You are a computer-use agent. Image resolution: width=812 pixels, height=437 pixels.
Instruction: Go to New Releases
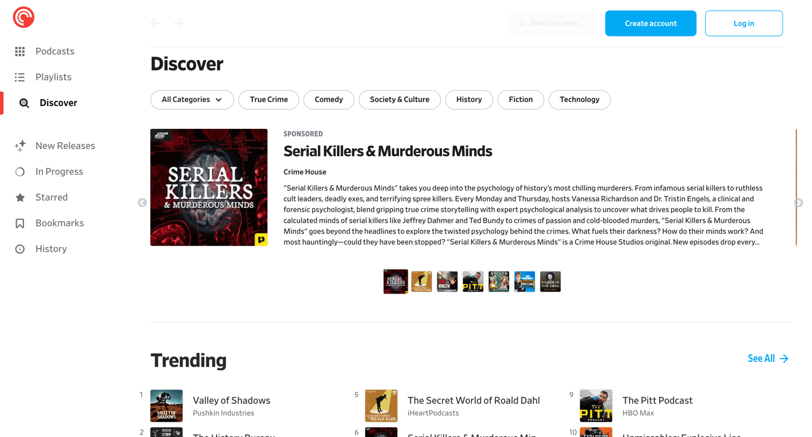click(x=65, y=146)
